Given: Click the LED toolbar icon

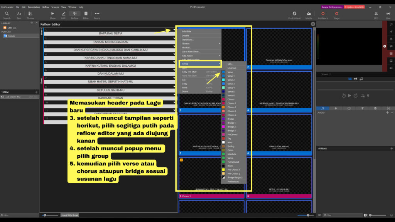Looking at the screenshot, I should (376, 15).
